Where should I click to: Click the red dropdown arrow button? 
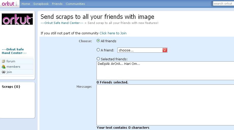pyautogui.click(x=165, y=50)
